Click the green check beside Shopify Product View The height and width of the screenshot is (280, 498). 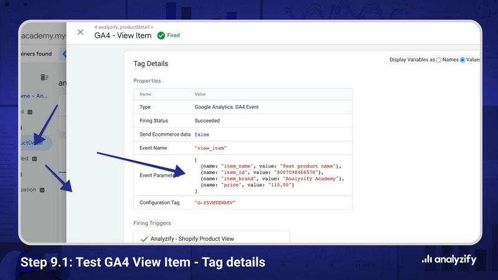[x=144, y=238]
